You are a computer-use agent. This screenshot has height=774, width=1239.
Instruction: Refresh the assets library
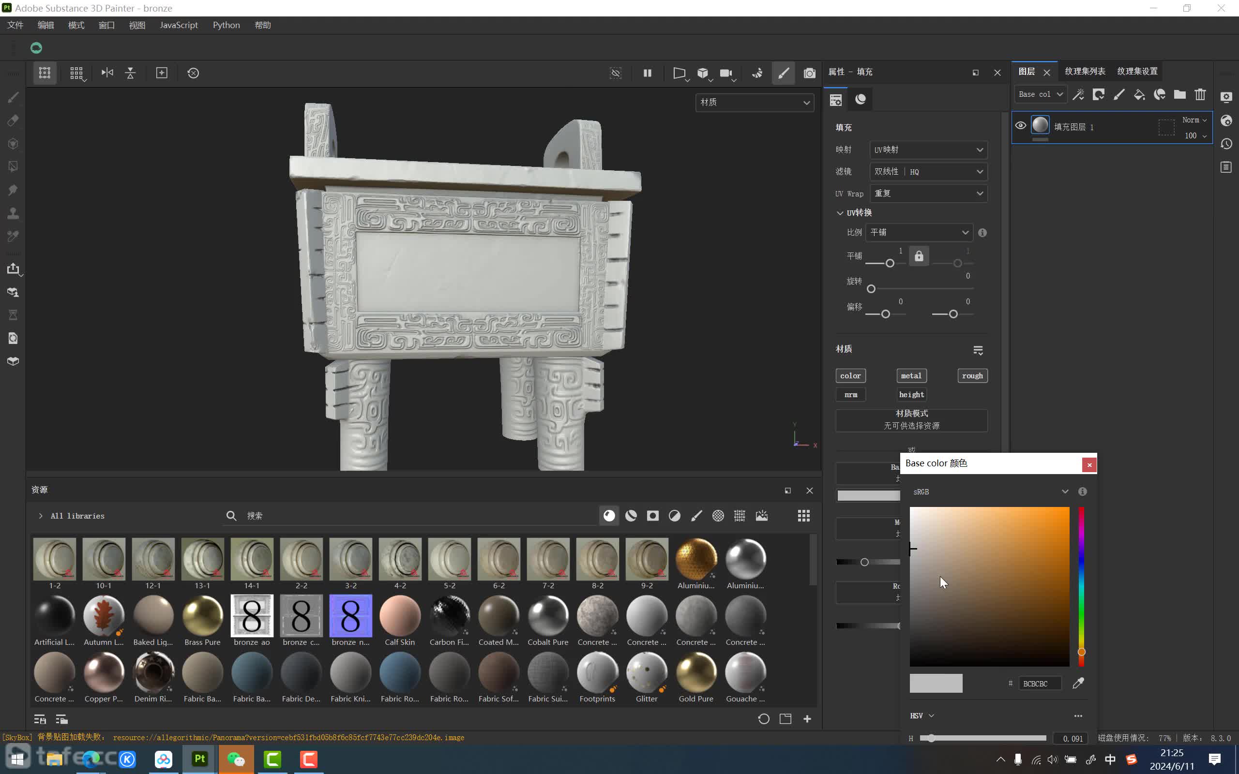coord(763,719)
